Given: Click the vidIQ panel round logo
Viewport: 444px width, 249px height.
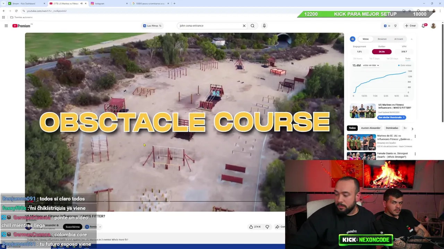Looking at the screenshot, I should pyautogui.click(x=352, y=39).
